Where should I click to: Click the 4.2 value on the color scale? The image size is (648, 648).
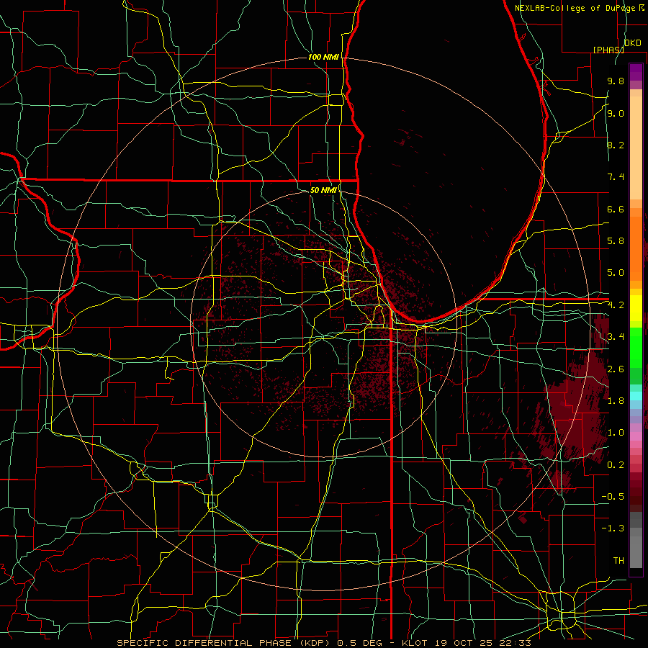point(616,305)
